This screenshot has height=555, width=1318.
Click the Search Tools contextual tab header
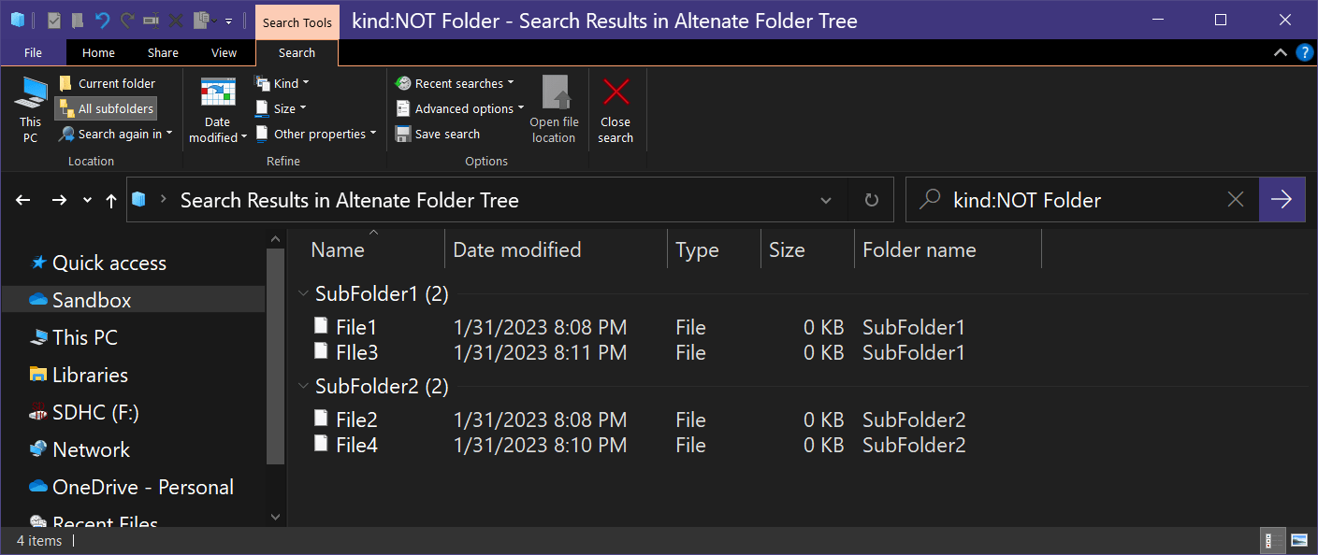coord(297,22)
